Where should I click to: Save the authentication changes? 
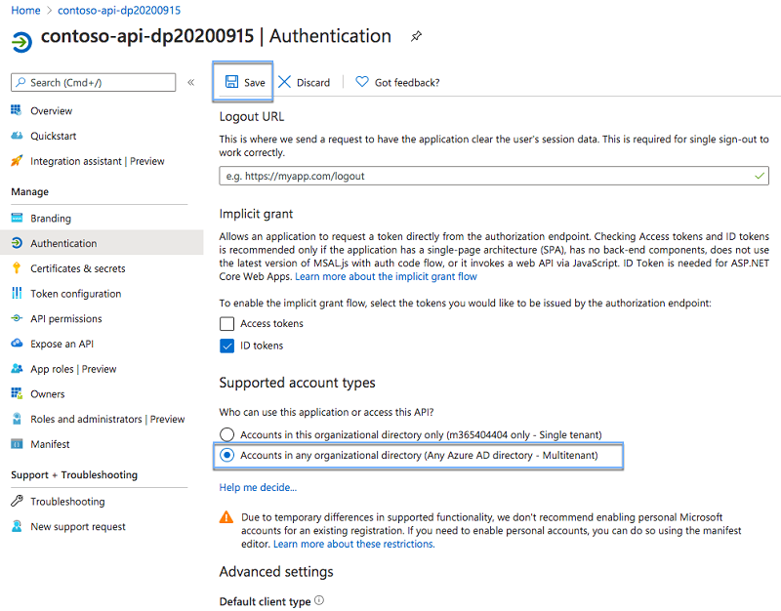(x=242, y=82)
